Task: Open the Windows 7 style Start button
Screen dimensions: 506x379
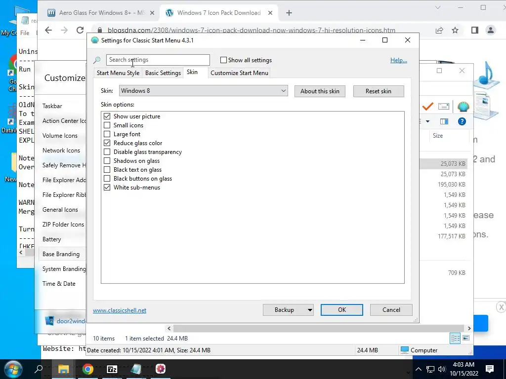Action: pos(13,369)
